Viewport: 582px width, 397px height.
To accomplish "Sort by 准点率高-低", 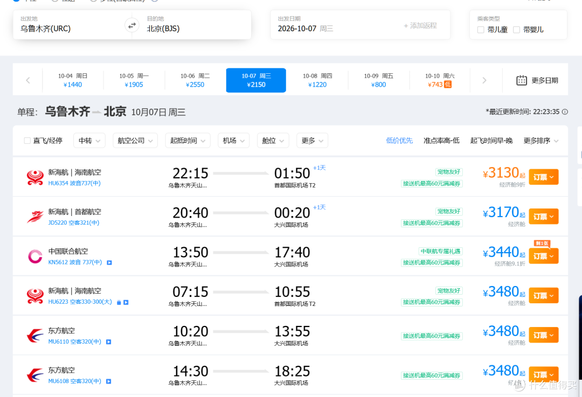I will pyautogui.click(x=441, y=141).
